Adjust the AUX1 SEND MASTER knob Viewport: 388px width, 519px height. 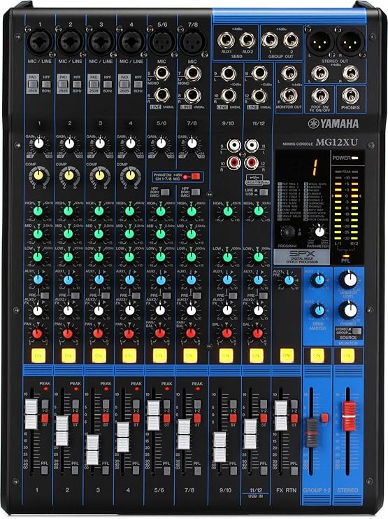pos(319,280)
